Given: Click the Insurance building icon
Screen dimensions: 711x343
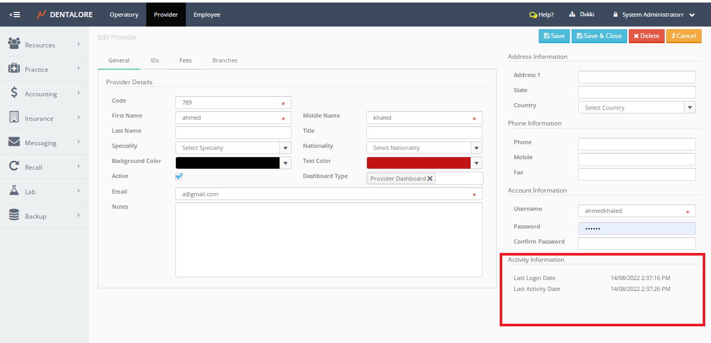Looking at the screenshot, I should [x=14, y=117].
